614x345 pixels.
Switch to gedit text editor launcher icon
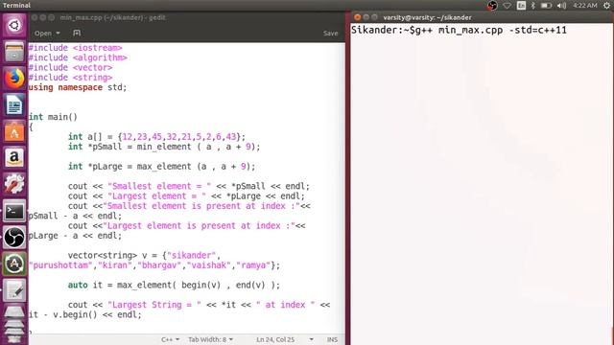point(14,290)
